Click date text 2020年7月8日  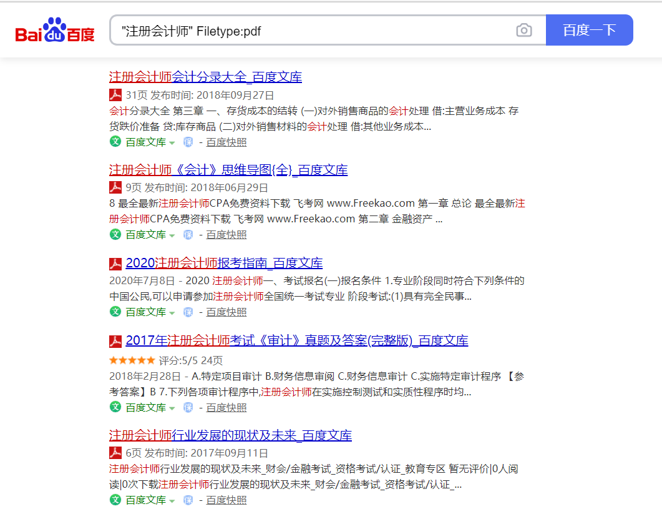(x=142, y=280)
